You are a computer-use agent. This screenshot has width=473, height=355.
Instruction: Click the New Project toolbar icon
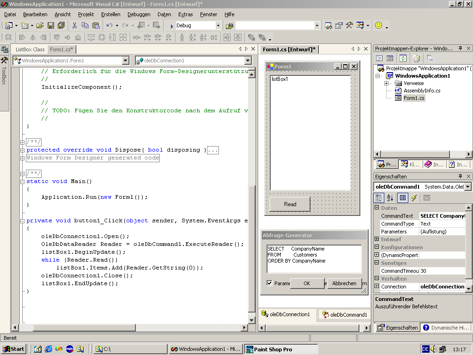click(9, 26)
